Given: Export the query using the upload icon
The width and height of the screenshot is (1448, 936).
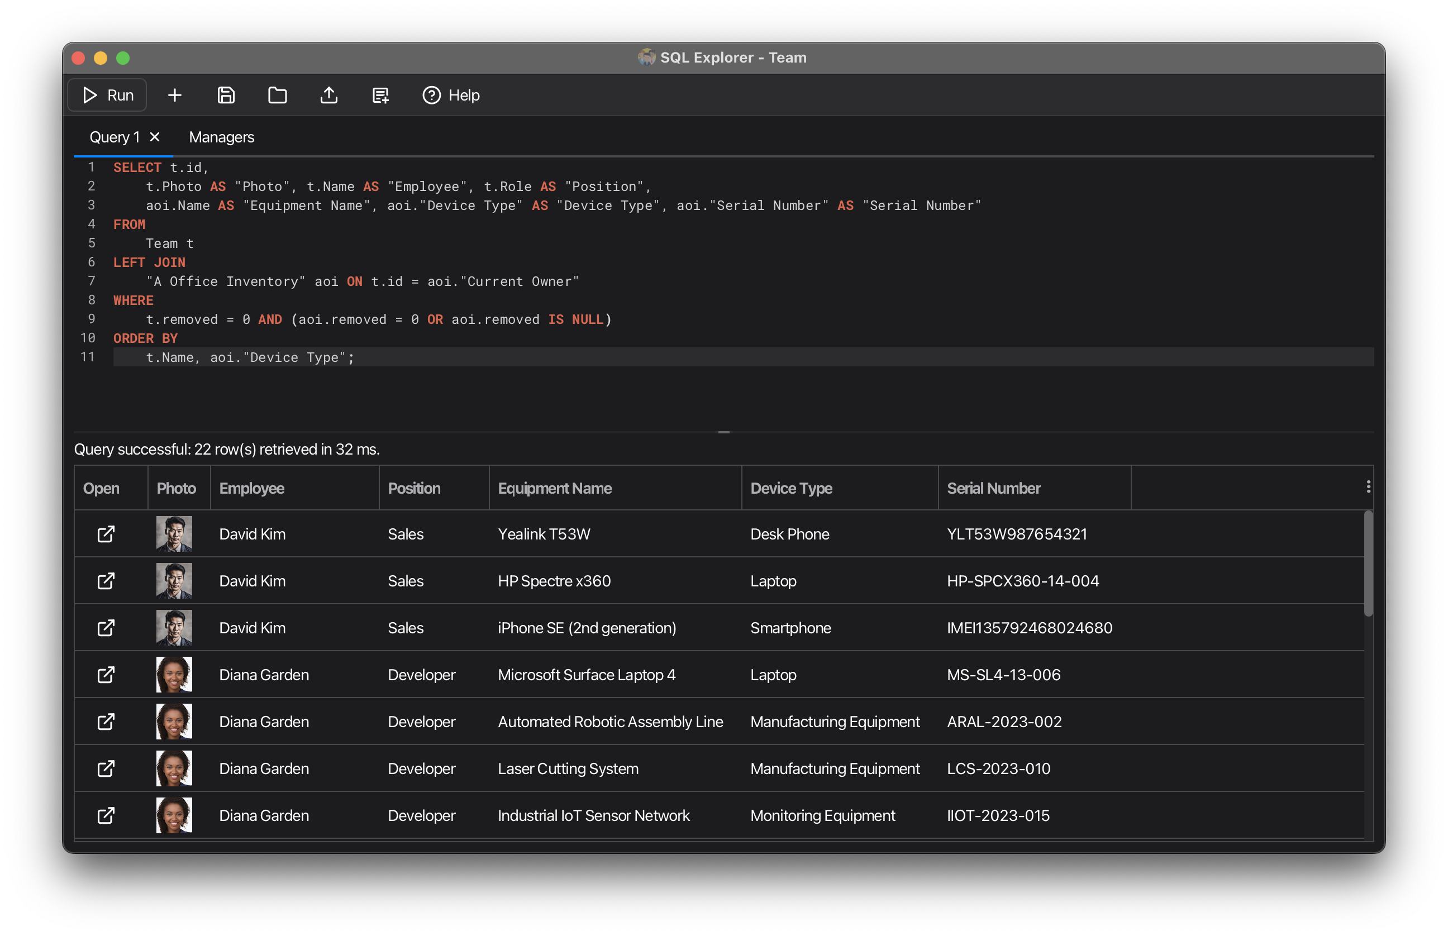Looking at the screenshot, I should pyautogui.click(x=328, y=95).
